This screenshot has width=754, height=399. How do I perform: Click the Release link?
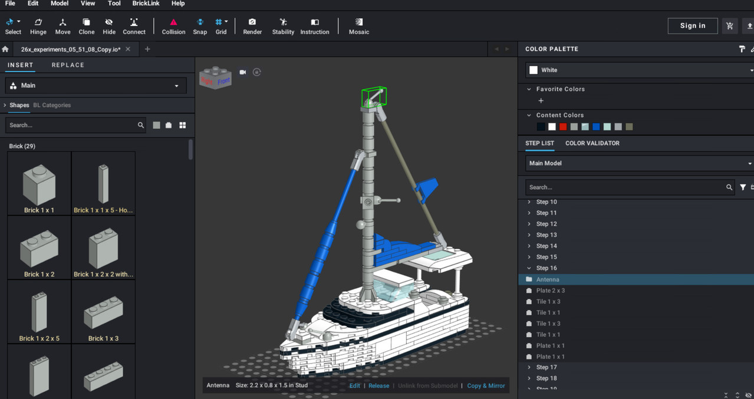coord(378,385)
